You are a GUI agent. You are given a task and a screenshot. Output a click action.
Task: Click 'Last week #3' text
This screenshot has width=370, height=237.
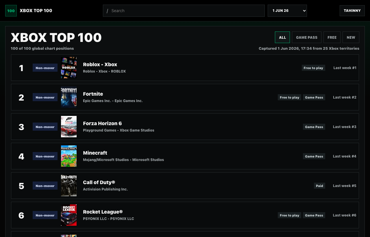click(x=345, y=127)
